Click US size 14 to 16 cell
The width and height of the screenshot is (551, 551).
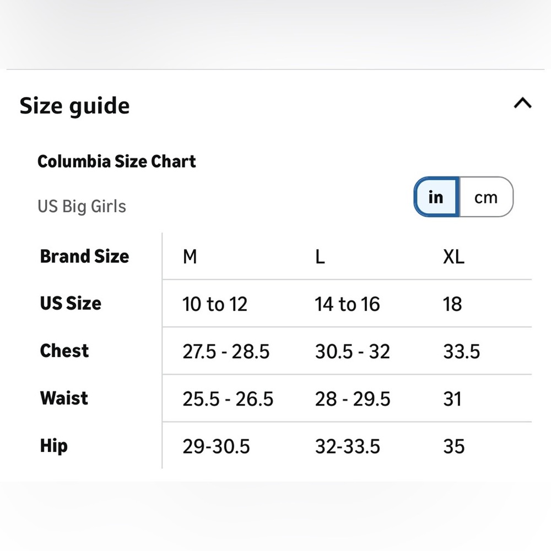click(347, 304)
